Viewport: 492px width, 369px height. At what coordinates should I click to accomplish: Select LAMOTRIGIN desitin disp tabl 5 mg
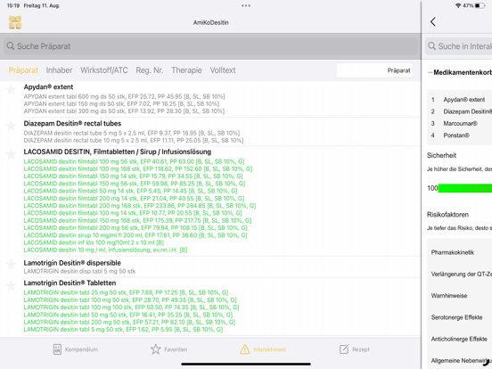79,271
